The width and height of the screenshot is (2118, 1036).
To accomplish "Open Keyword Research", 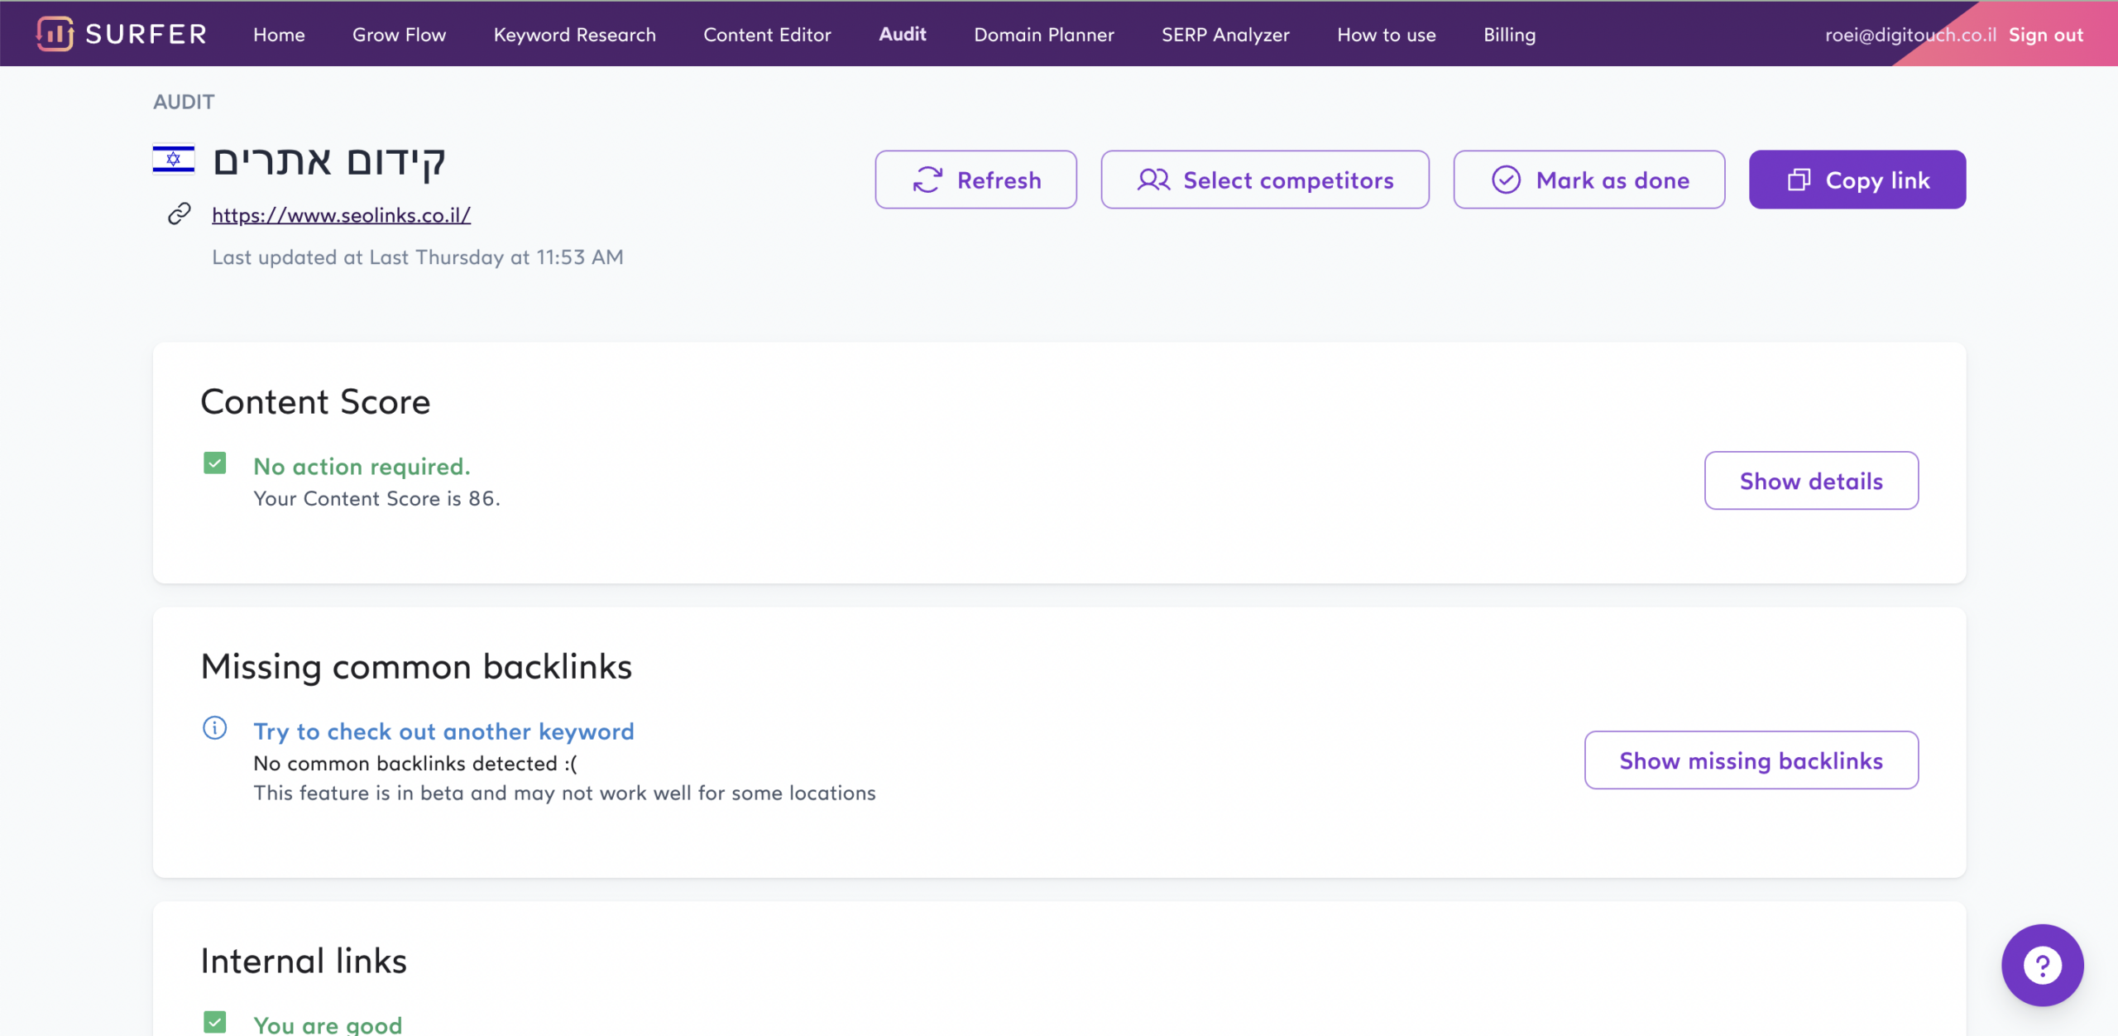I will 575,35.
